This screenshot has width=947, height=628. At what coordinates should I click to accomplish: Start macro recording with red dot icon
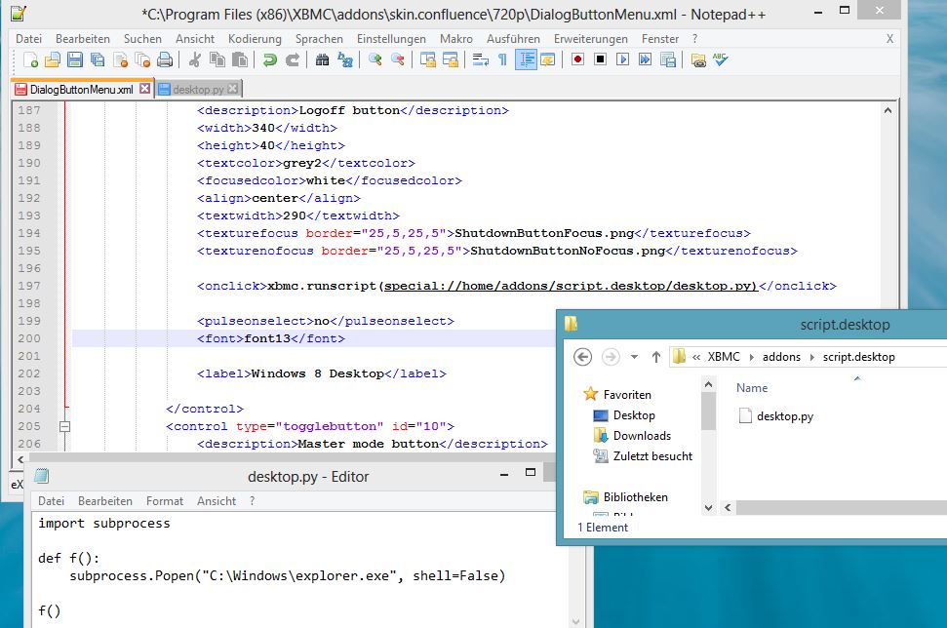pos(578,59)
